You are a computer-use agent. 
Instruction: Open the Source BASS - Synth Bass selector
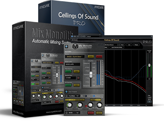[x=75, y=57]
